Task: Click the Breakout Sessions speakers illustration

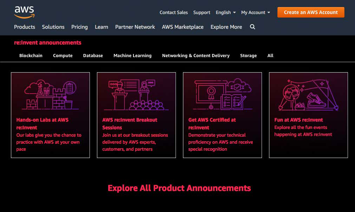Action: pyautogui.click(x=136, y=95)
